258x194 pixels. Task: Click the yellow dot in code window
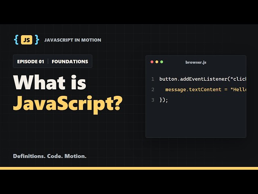(x=157, y=62)
